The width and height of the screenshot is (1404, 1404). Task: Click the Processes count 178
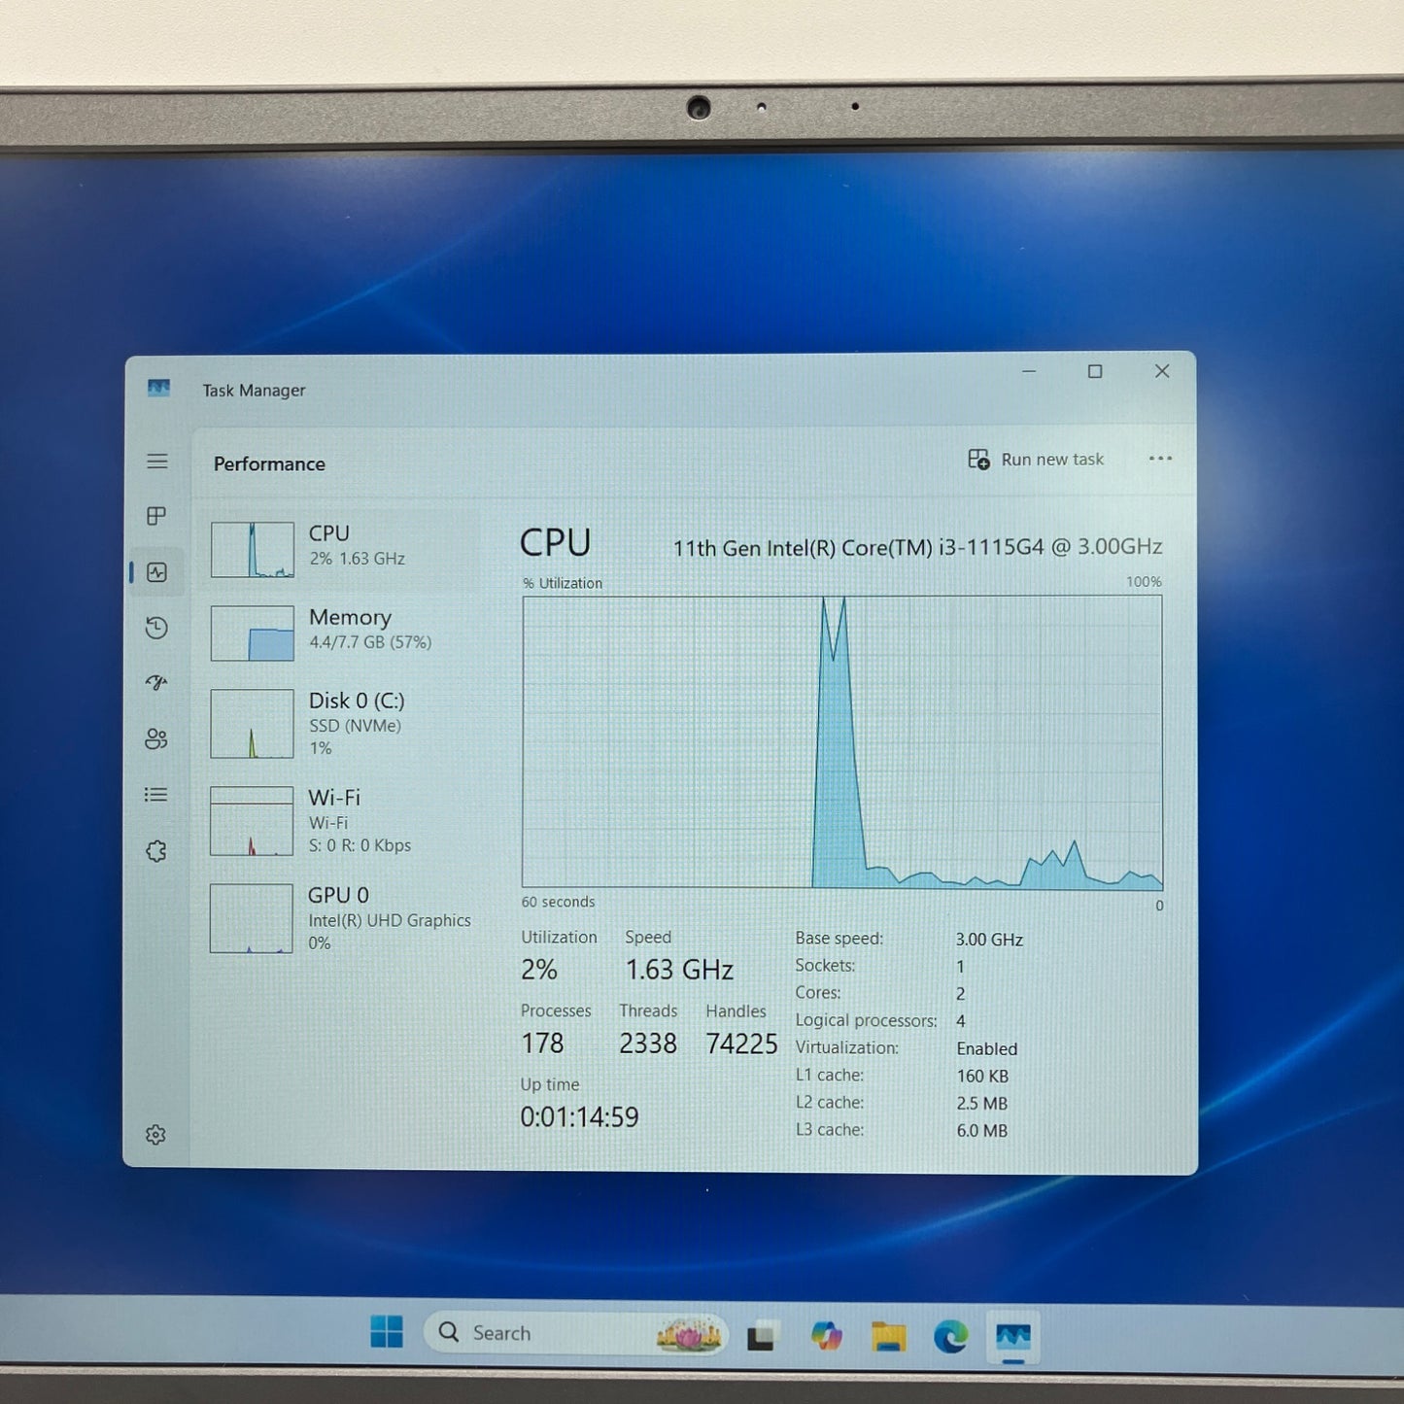pyautogui.click(x=542, y=1044)
